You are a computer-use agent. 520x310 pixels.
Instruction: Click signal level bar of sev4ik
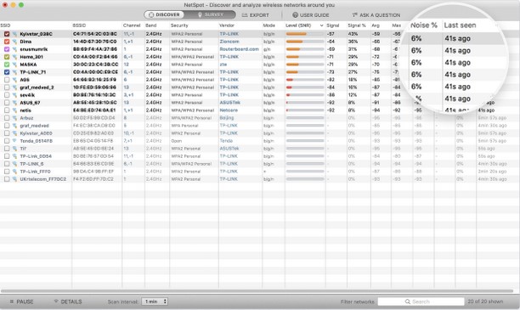pos(305,95)
